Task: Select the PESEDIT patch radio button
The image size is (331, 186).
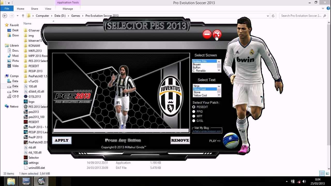Action: pyautogui.click(x=194, y=107)
